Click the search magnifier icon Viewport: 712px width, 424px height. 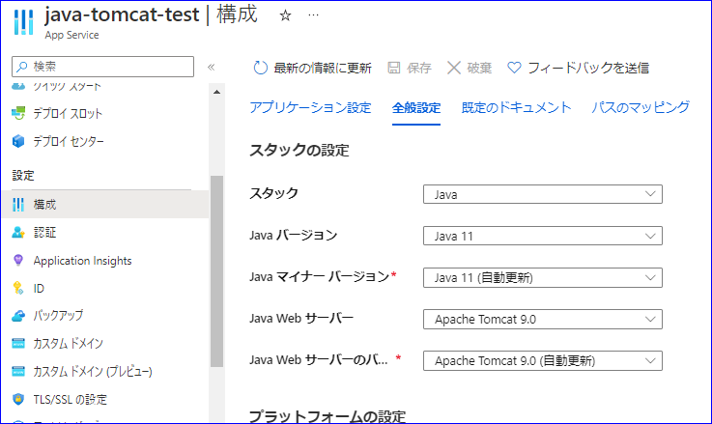[x=22, y=67]
